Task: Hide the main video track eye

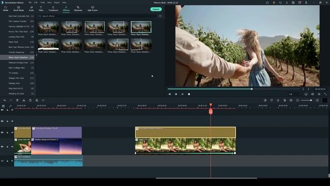Action: pos(12,147)
